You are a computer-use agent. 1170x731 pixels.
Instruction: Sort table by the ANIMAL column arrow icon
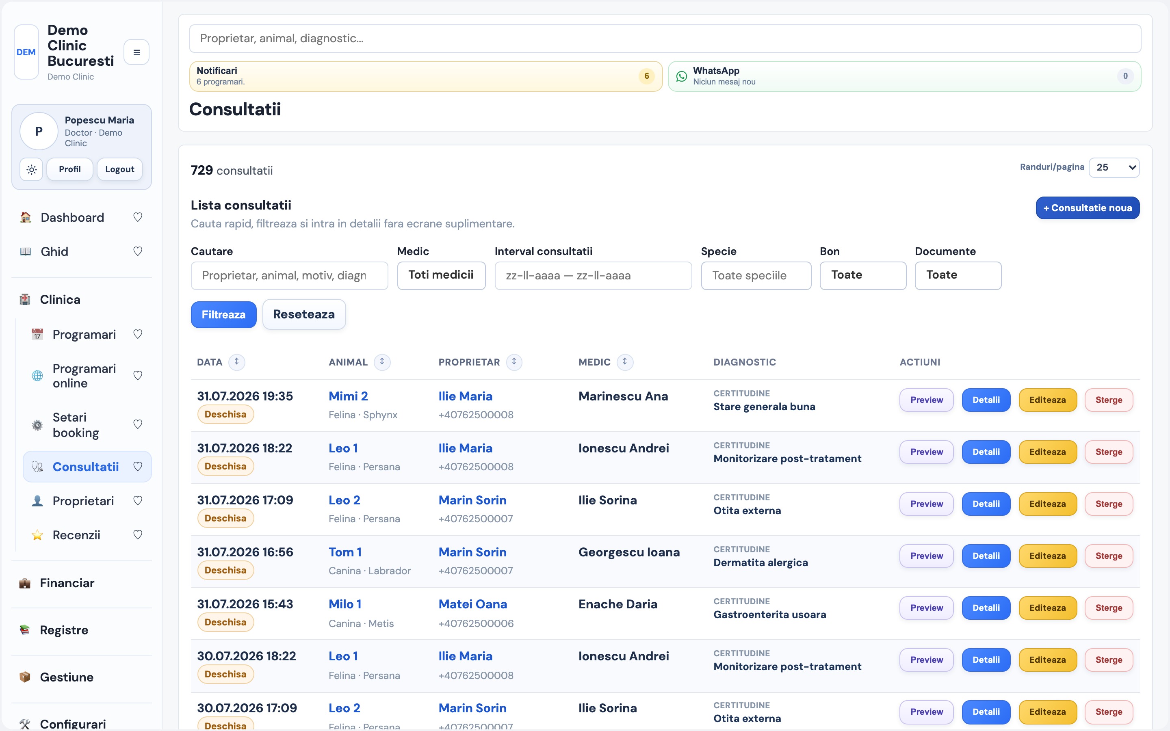(x=382, y=362)
